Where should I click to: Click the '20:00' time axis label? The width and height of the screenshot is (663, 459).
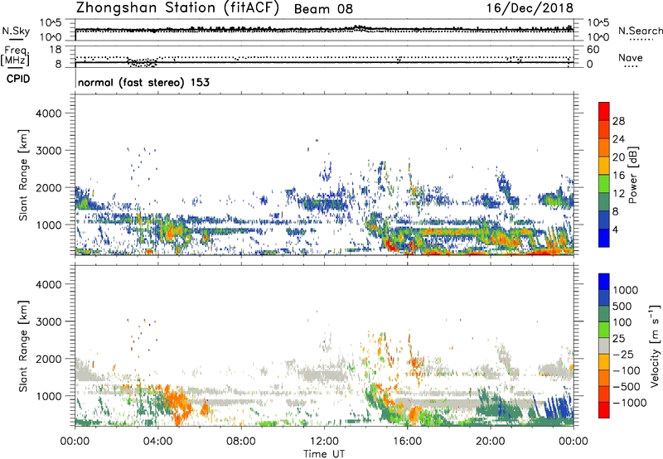point(491,442)
